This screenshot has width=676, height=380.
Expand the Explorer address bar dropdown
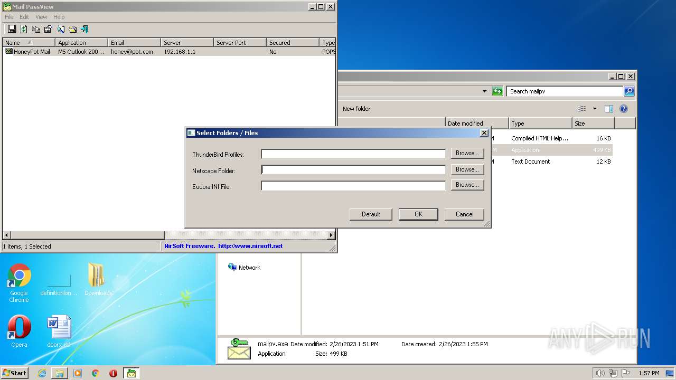click(x=484, y=91)
